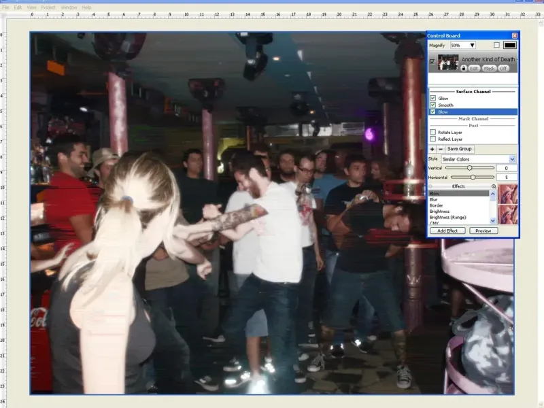Click the Add Effect button
The height and width of the screenshot is (408, 544).
tap(447, 231)
